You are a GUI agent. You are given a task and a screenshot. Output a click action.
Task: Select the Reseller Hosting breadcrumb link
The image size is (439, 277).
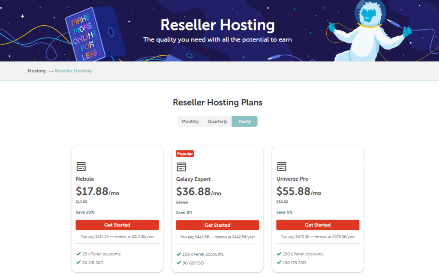[73, 71]
